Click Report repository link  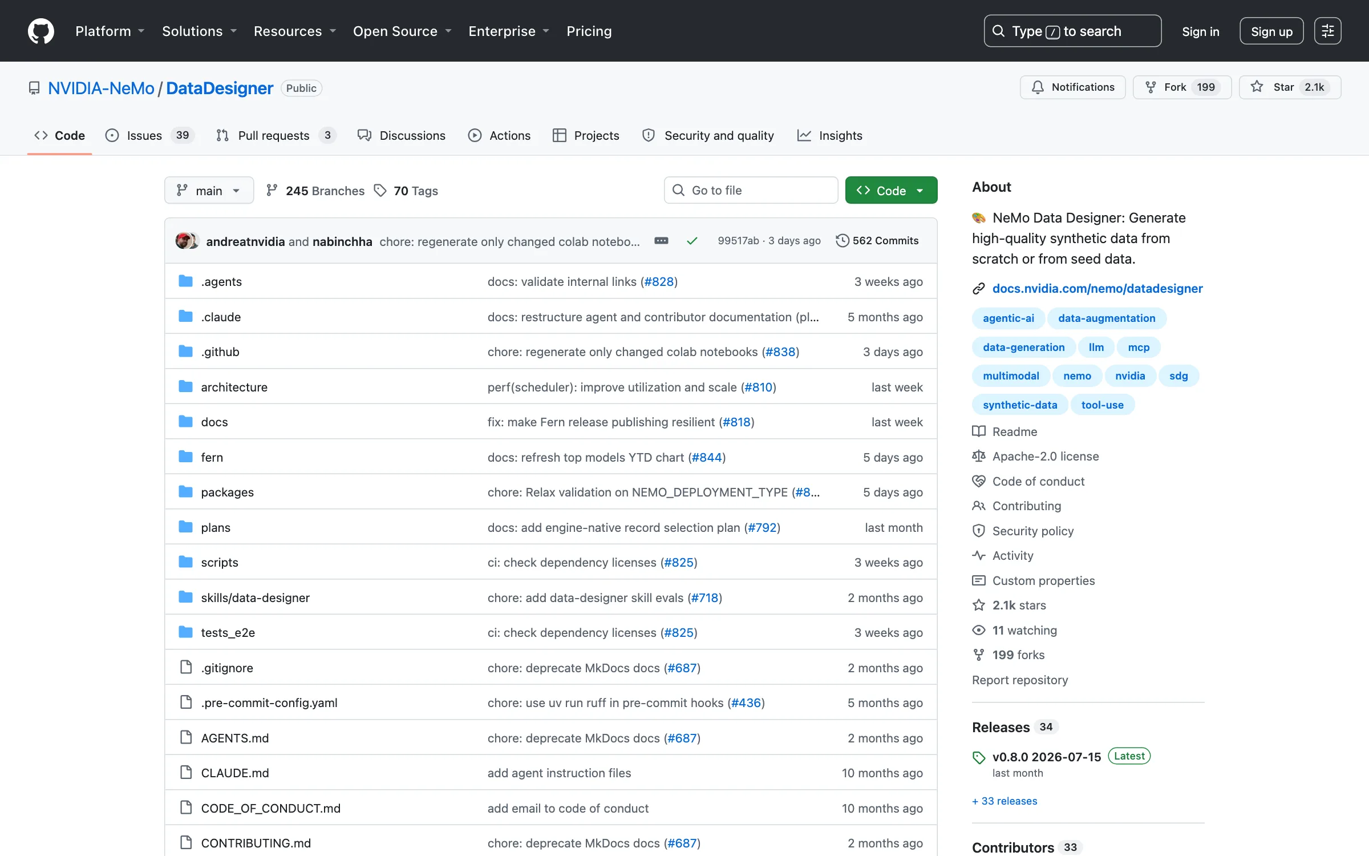(1020, 680)
